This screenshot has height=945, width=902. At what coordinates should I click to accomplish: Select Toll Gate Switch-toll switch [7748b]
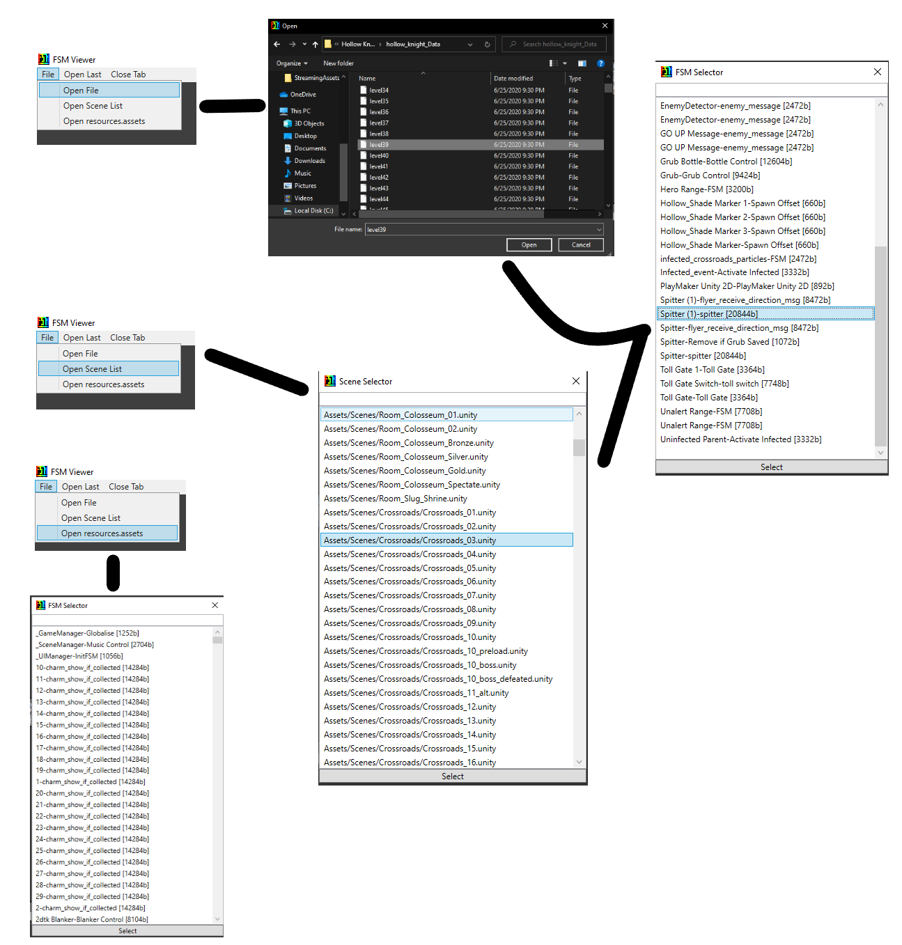tap(765, 384)
